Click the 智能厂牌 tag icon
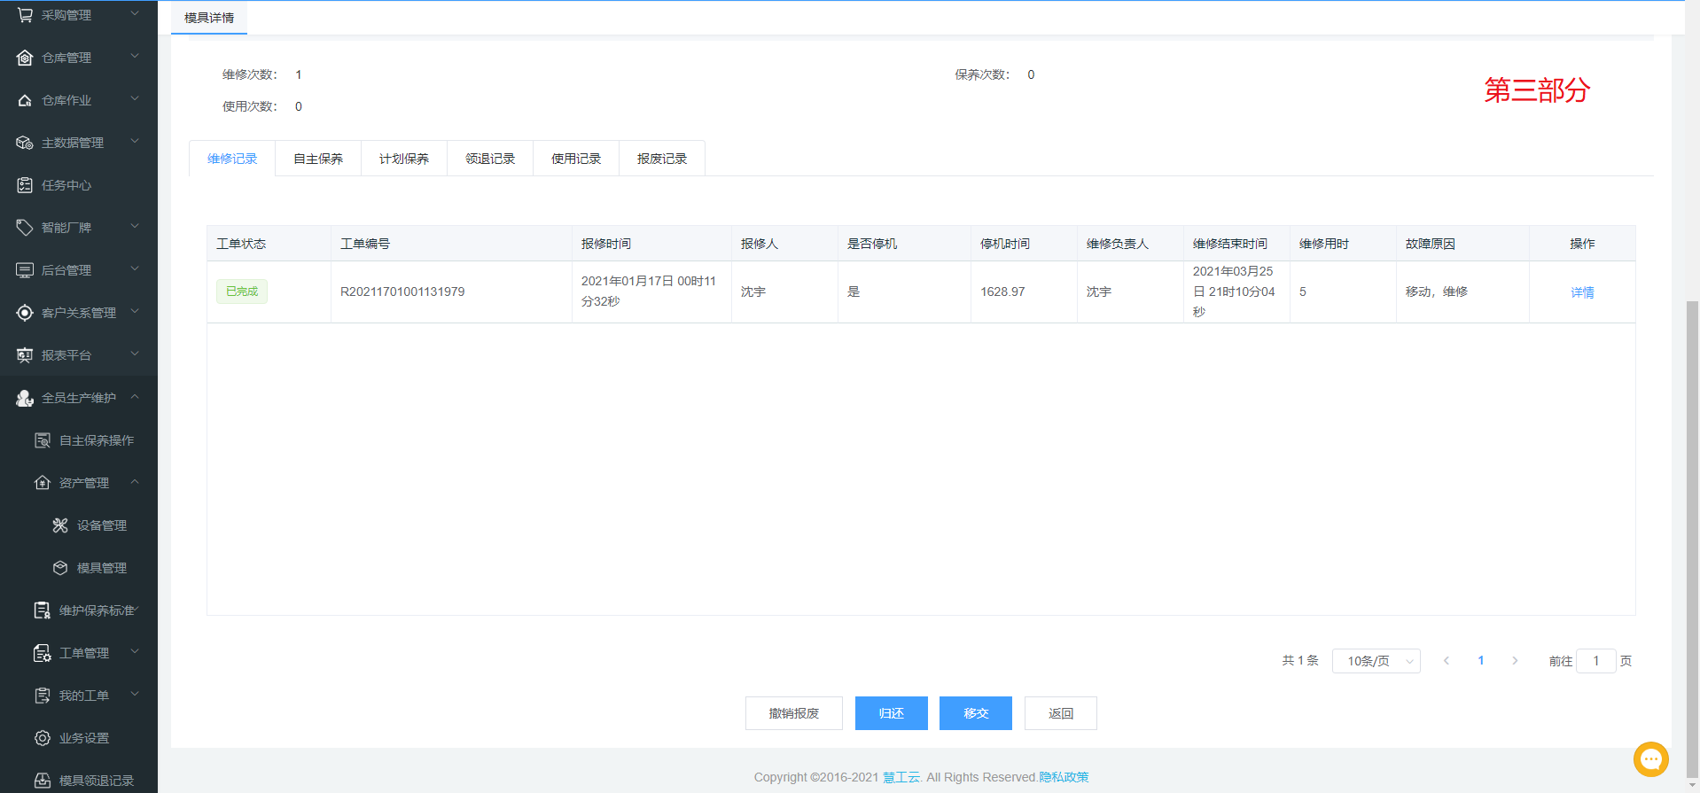1700x793 pixels. pyautogui.click(x=25, y=228)
